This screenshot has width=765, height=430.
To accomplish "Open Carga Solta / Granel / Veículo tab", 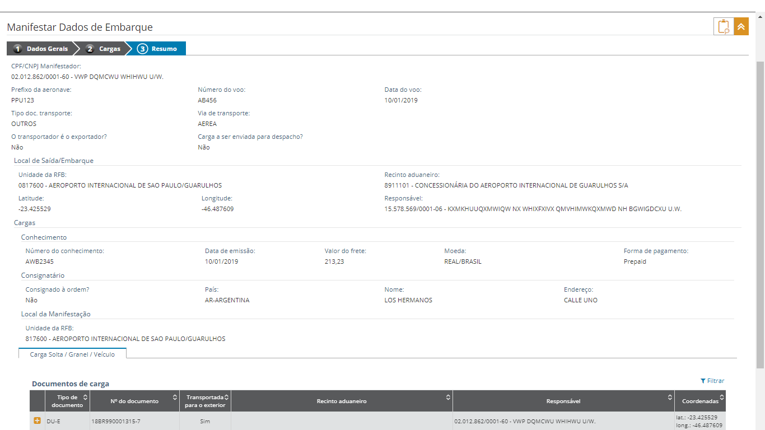I will (72, 354).
